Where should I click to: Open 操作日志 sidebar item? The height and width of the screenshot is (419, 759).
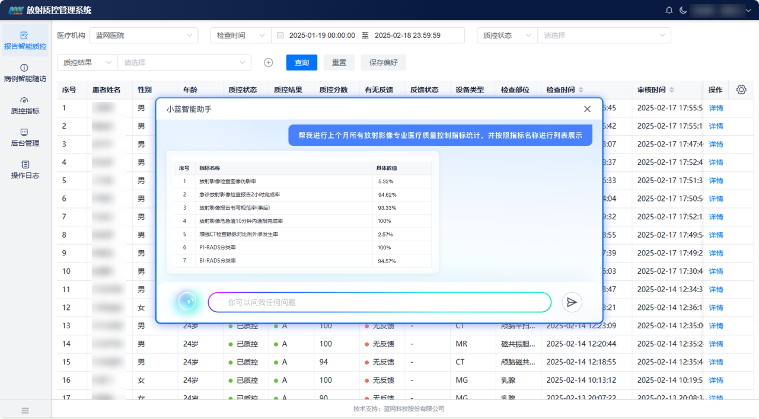pyautogui.click(x=25, y=169)
